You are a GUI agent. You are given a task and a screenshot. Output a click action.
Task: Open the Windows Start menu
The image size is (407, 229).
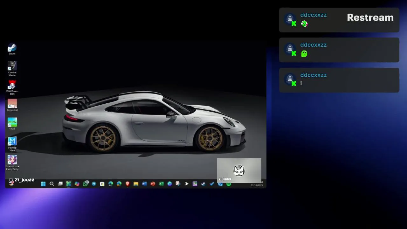click(43, 184)
